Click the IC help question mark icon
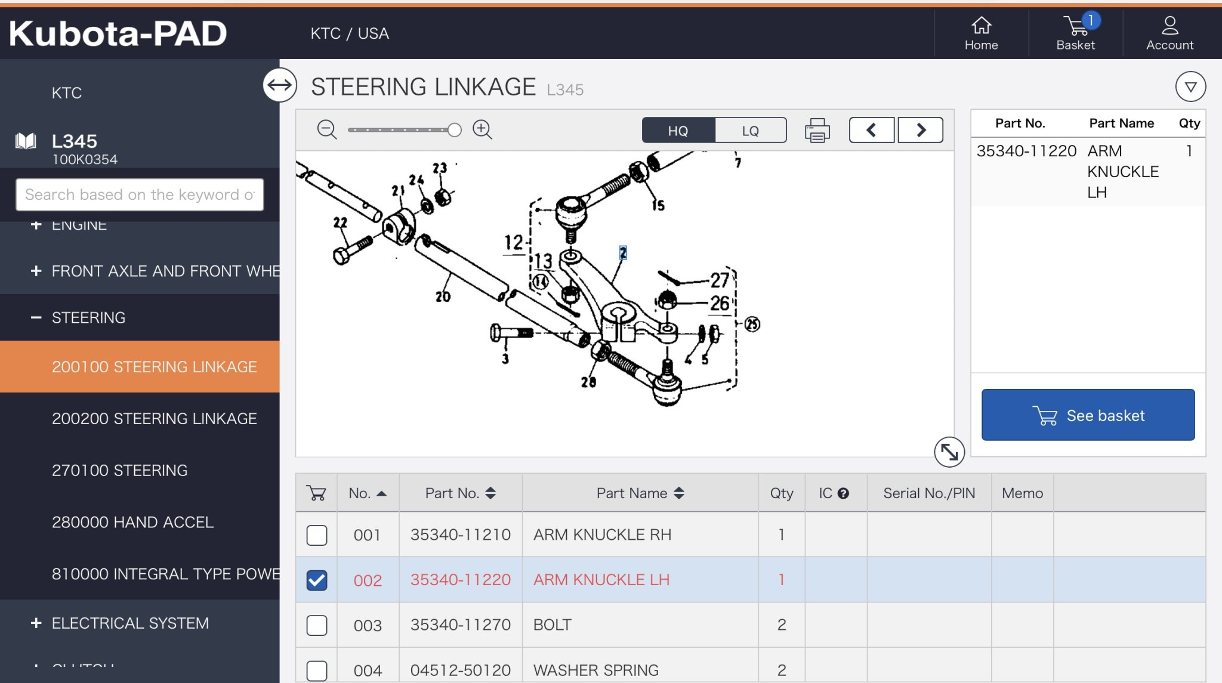Screen dimensions: 1222x683 pyautogui.click(x=843, y=493)
